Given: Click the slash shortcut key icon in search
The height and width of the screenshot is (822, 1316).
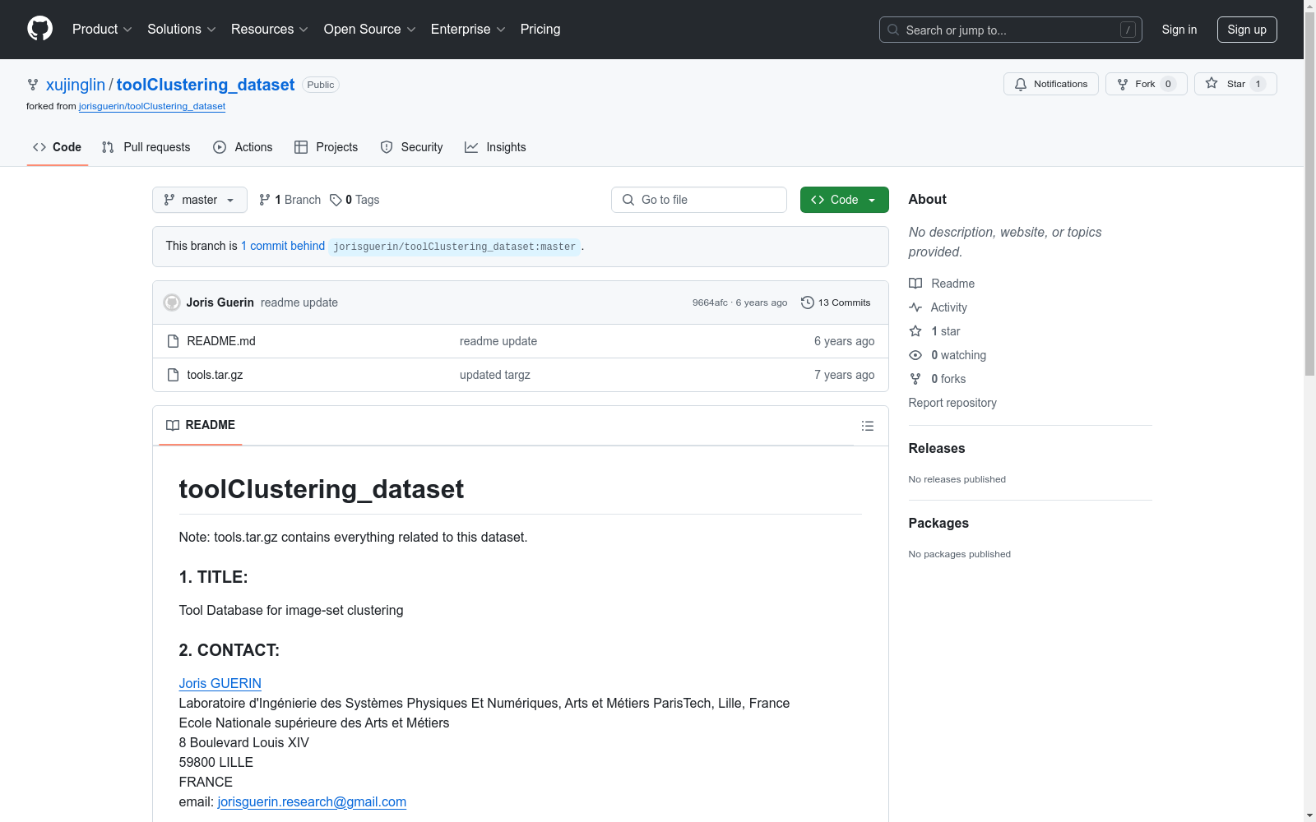Looking at the screenshot, I should [x=1128, y=30].
